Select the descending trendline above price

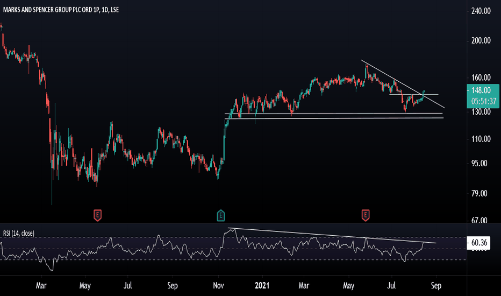(x=403, y=83)
